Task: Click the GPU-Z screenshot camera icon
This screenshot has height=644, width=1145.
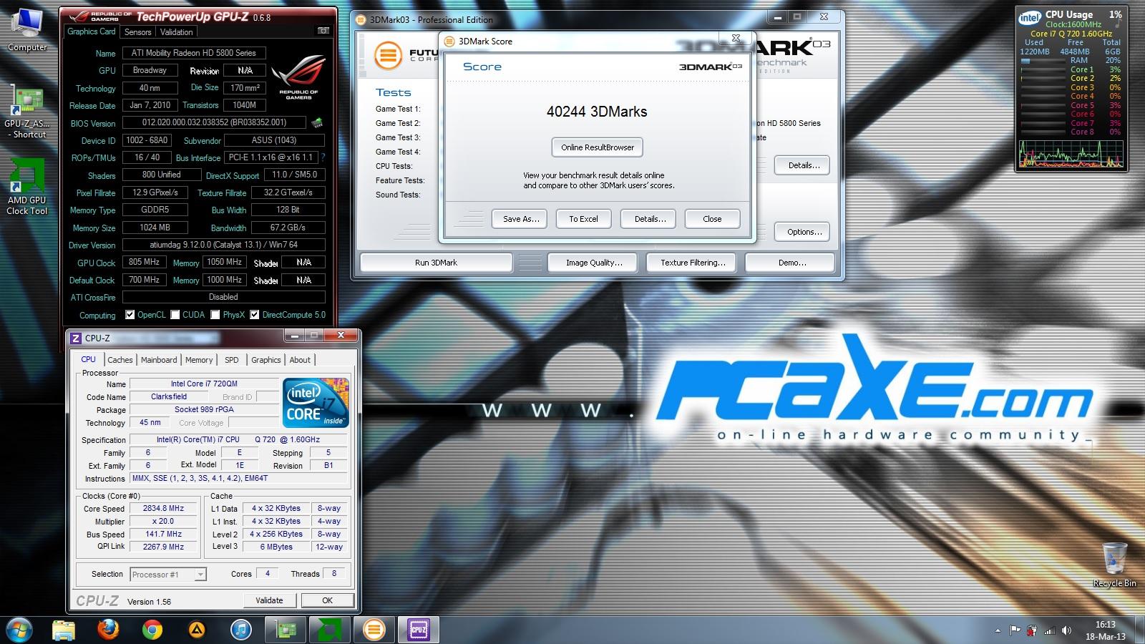Action: (x=323, y=31)
